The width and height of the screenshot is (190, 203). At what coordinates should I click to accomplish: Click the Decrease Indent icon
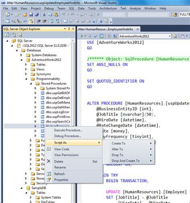38,21
